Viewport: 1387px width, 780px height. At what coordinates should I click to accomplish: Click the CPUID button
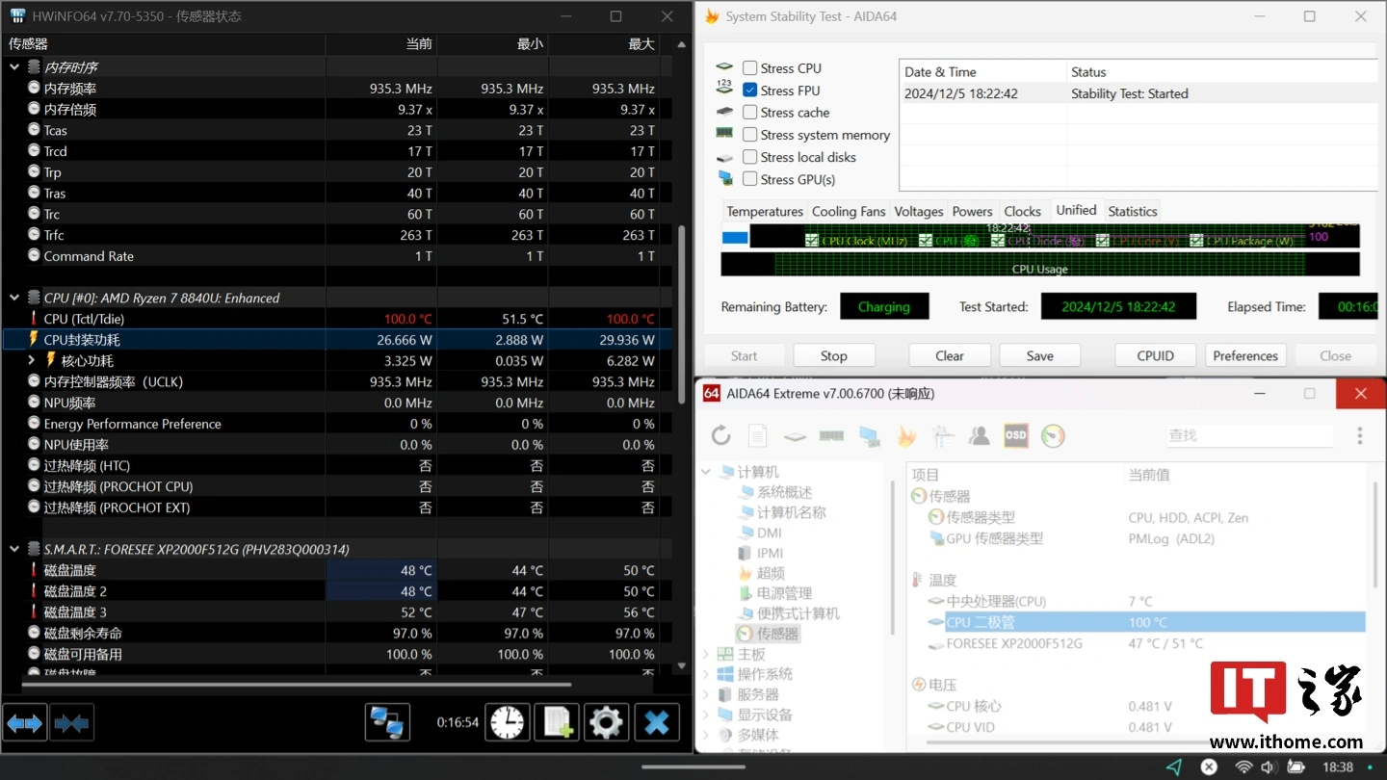tap(1155, 355)
